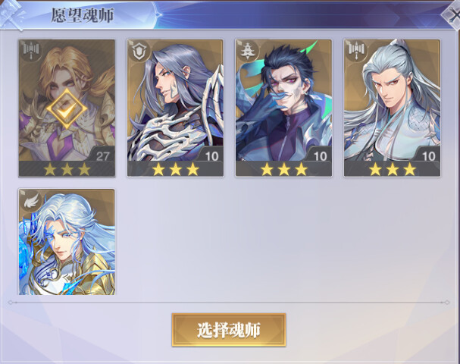
Task: Click the 愿望魂师 title header
Action: point(82,15)
